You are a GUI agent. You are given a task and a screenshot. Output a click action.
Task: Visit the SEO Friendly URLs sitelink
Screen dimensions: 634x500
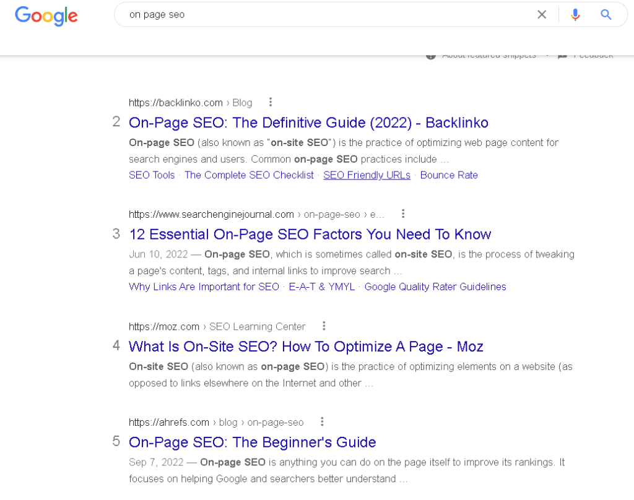[367, 175]
